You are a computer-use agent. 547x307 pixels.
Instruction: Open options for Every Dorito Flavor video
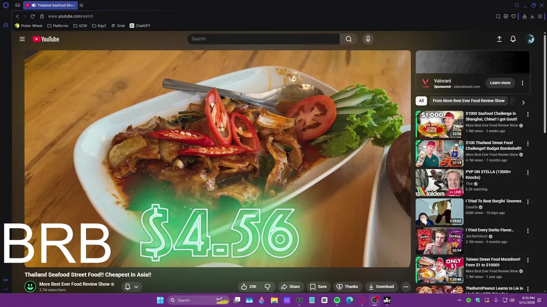point(528,231)
